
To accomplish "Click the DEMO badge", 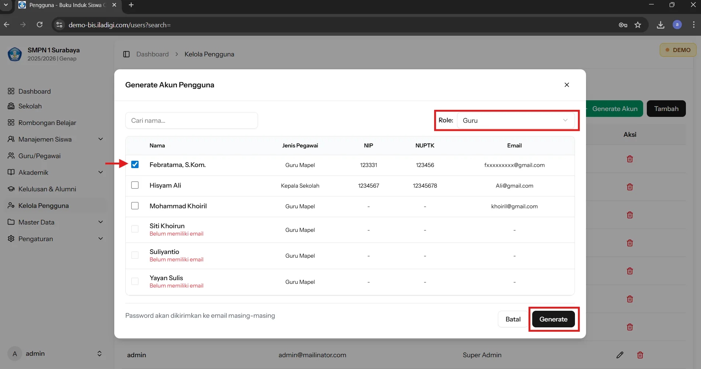I will point(678,50).
